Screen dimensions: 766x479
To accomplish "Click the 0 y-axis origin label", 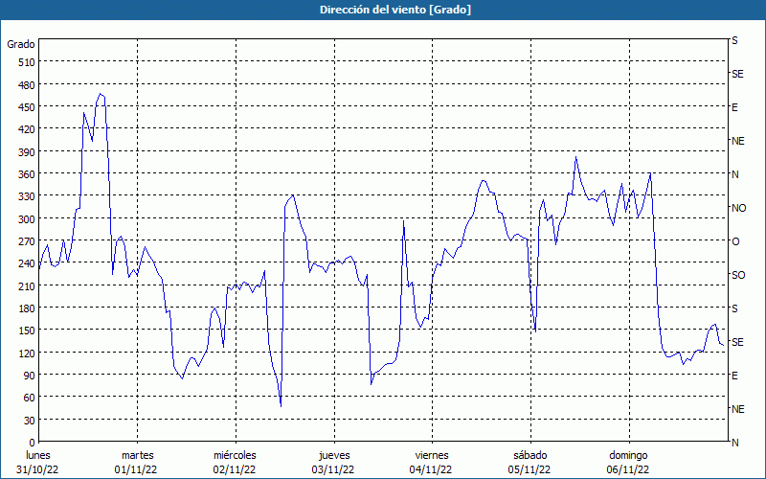I will (33, 443).
